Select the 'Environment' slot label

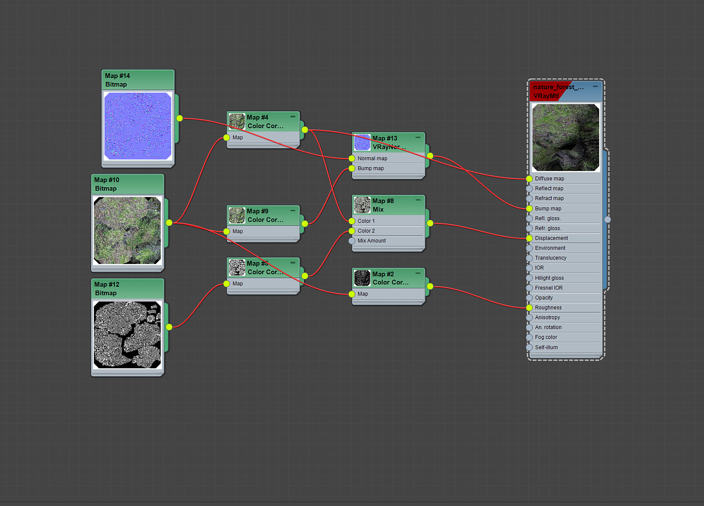550,248
